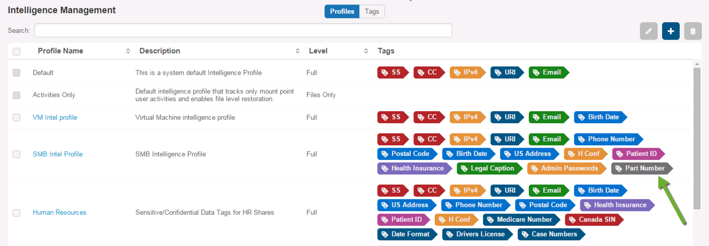The image size is (709, 246).
Task: Click the Email tag in Default row
Action: click(x=548, y=72)
